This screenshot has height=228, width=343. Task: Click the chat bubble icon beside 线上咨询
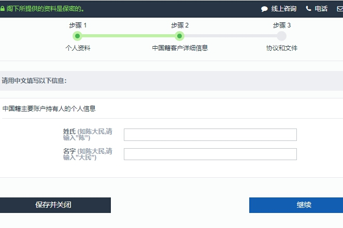tap(264, 9)
